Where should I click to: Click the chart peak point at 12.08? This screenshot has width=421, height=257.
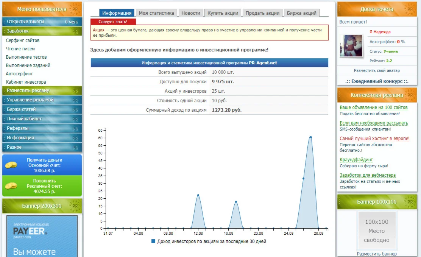pyautogui.click(x=198, y=195)
